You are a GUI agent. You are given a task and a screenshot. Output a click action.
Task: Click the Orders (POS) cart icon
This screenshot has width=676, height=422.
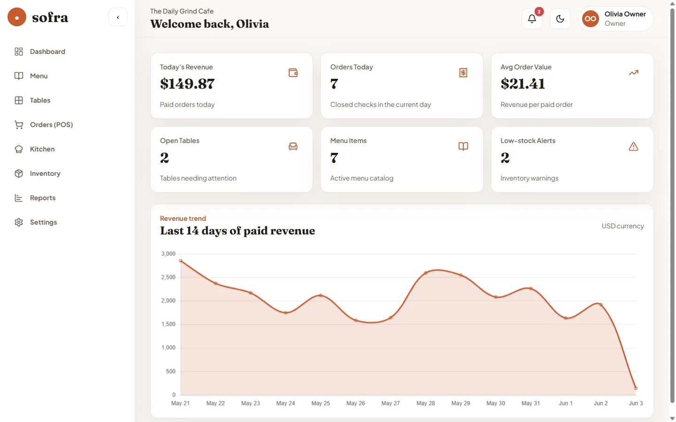click(19, 125)
